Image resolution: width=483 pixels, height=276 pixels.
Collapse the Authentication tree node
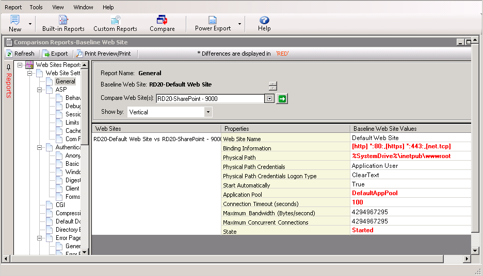[39, 148]
